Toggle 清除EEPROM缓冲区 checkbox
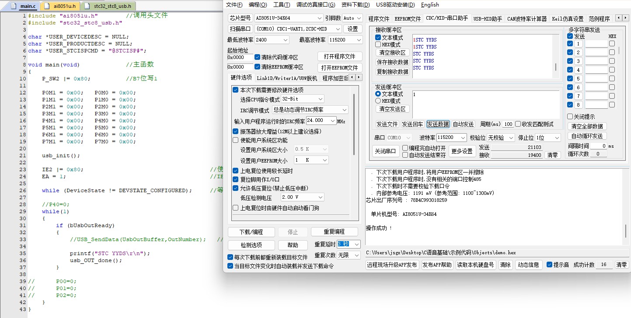This screenshot has width=631, height=318. pos(258,67)
